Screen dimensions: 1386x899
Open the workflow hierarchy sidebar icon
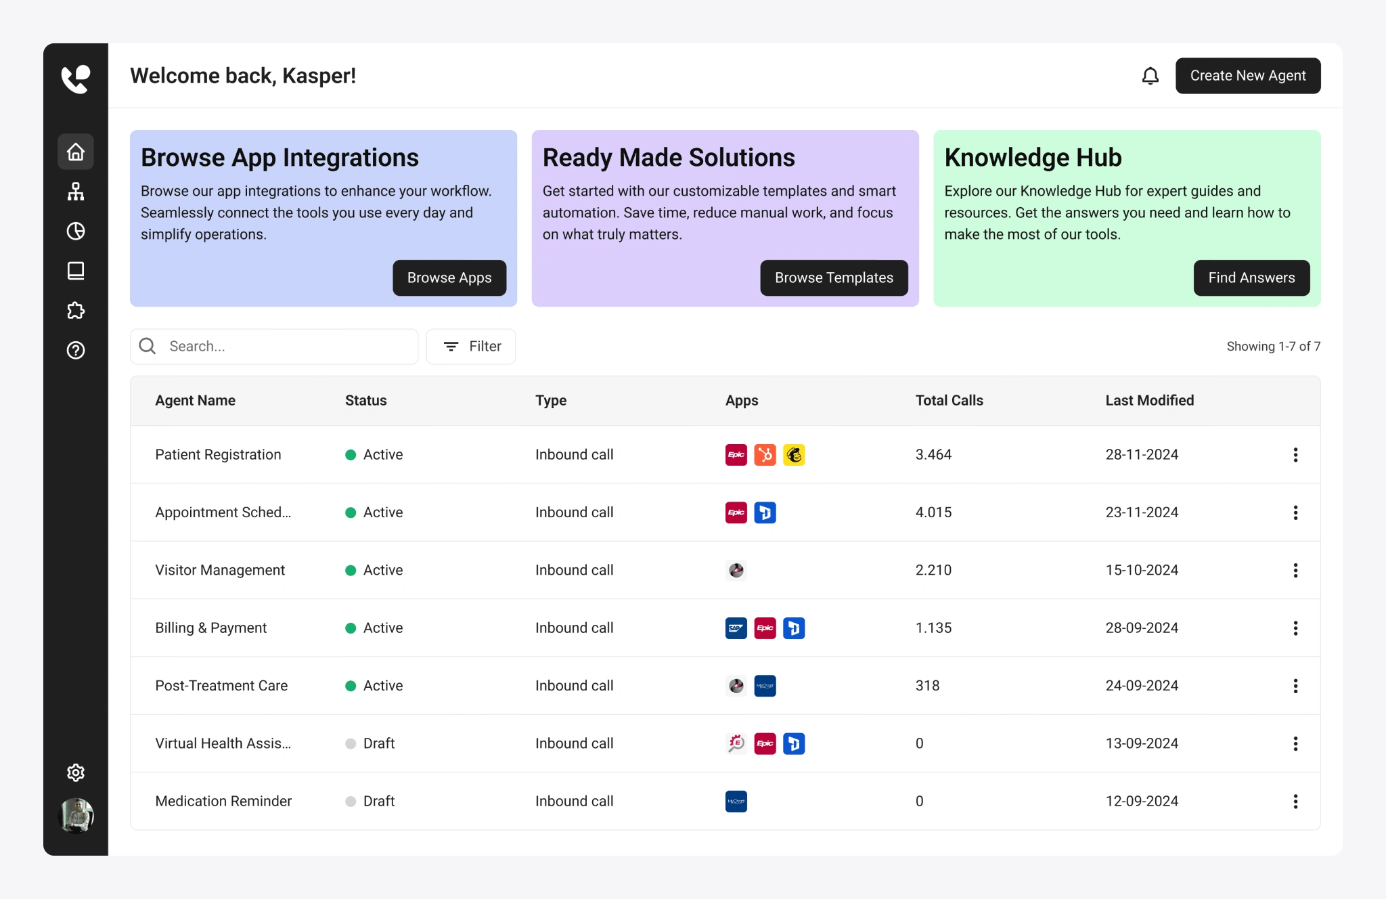point(76,192)
